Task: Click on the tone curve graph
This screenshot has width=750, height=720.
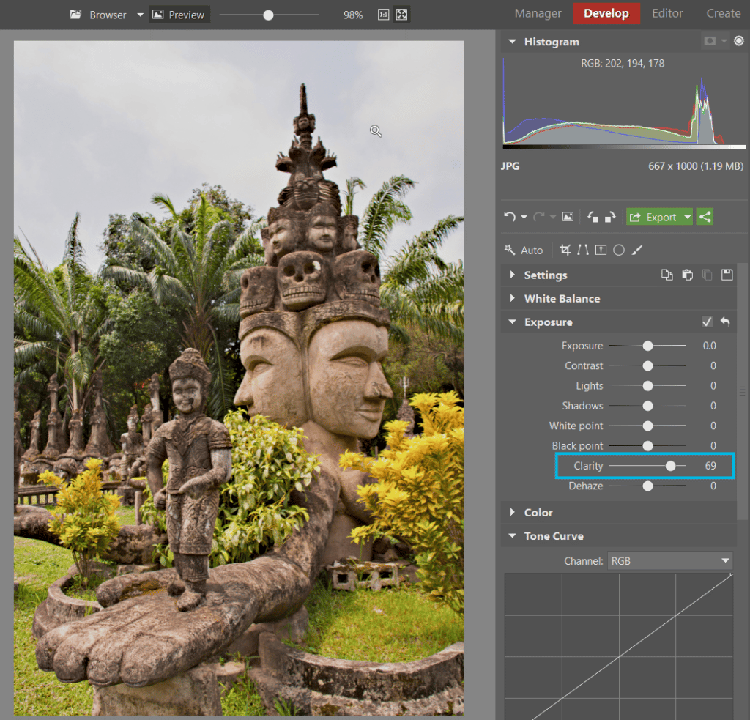Action: pyautogui.click(x=619, y=646)
